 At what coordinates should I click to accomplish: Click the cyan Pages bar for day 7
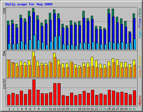pos(34,42)
